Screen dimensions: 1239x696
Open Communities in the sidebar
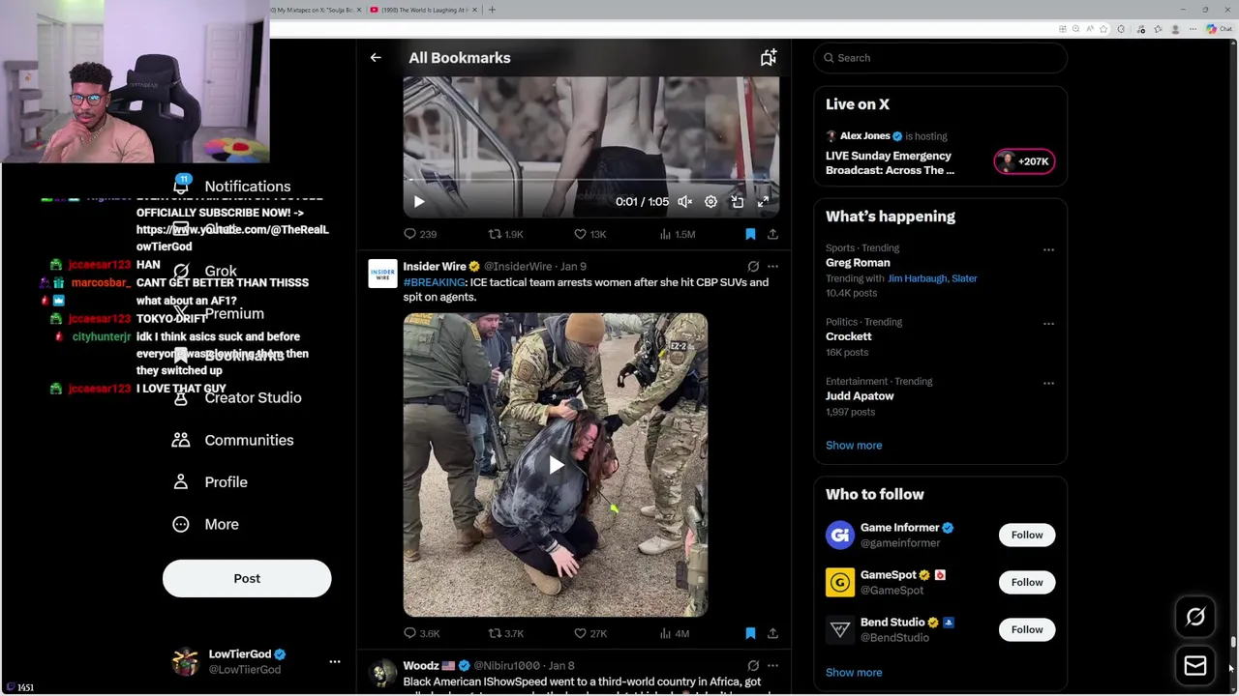pos(233,440)
